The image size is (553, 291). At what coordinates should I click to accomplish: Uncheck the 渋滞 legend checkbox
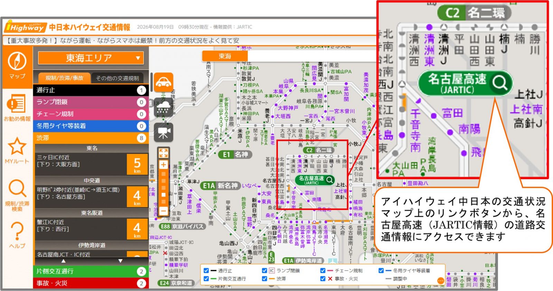265,279
